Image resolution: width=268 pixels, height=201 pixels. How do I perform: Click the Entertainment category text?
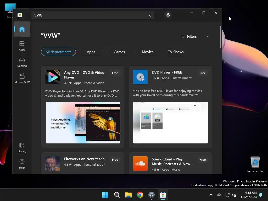[x=182, y=78]
